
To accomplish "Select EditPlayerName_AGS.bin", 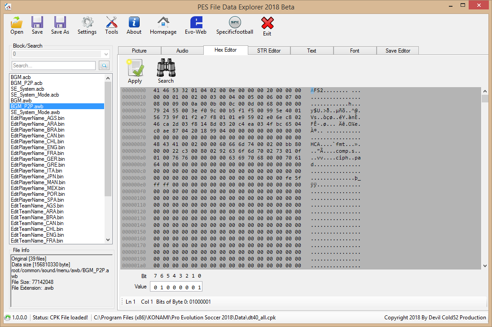I will pyautogui.click(x=37, y=118).
